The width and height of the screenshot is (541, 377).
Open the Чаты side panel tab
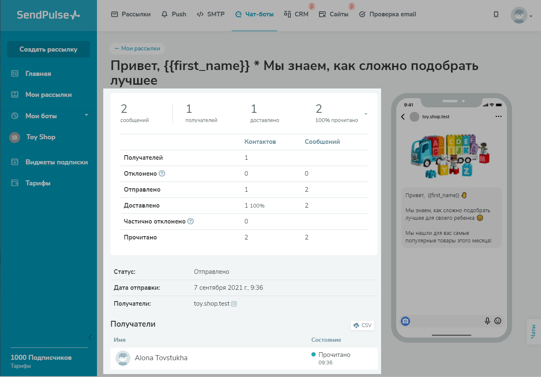tap(533, 331)
